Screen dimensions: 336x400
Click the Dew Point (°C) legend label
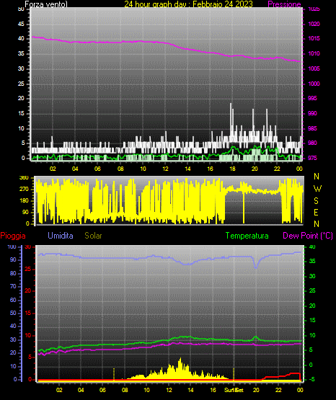point(308,236)
